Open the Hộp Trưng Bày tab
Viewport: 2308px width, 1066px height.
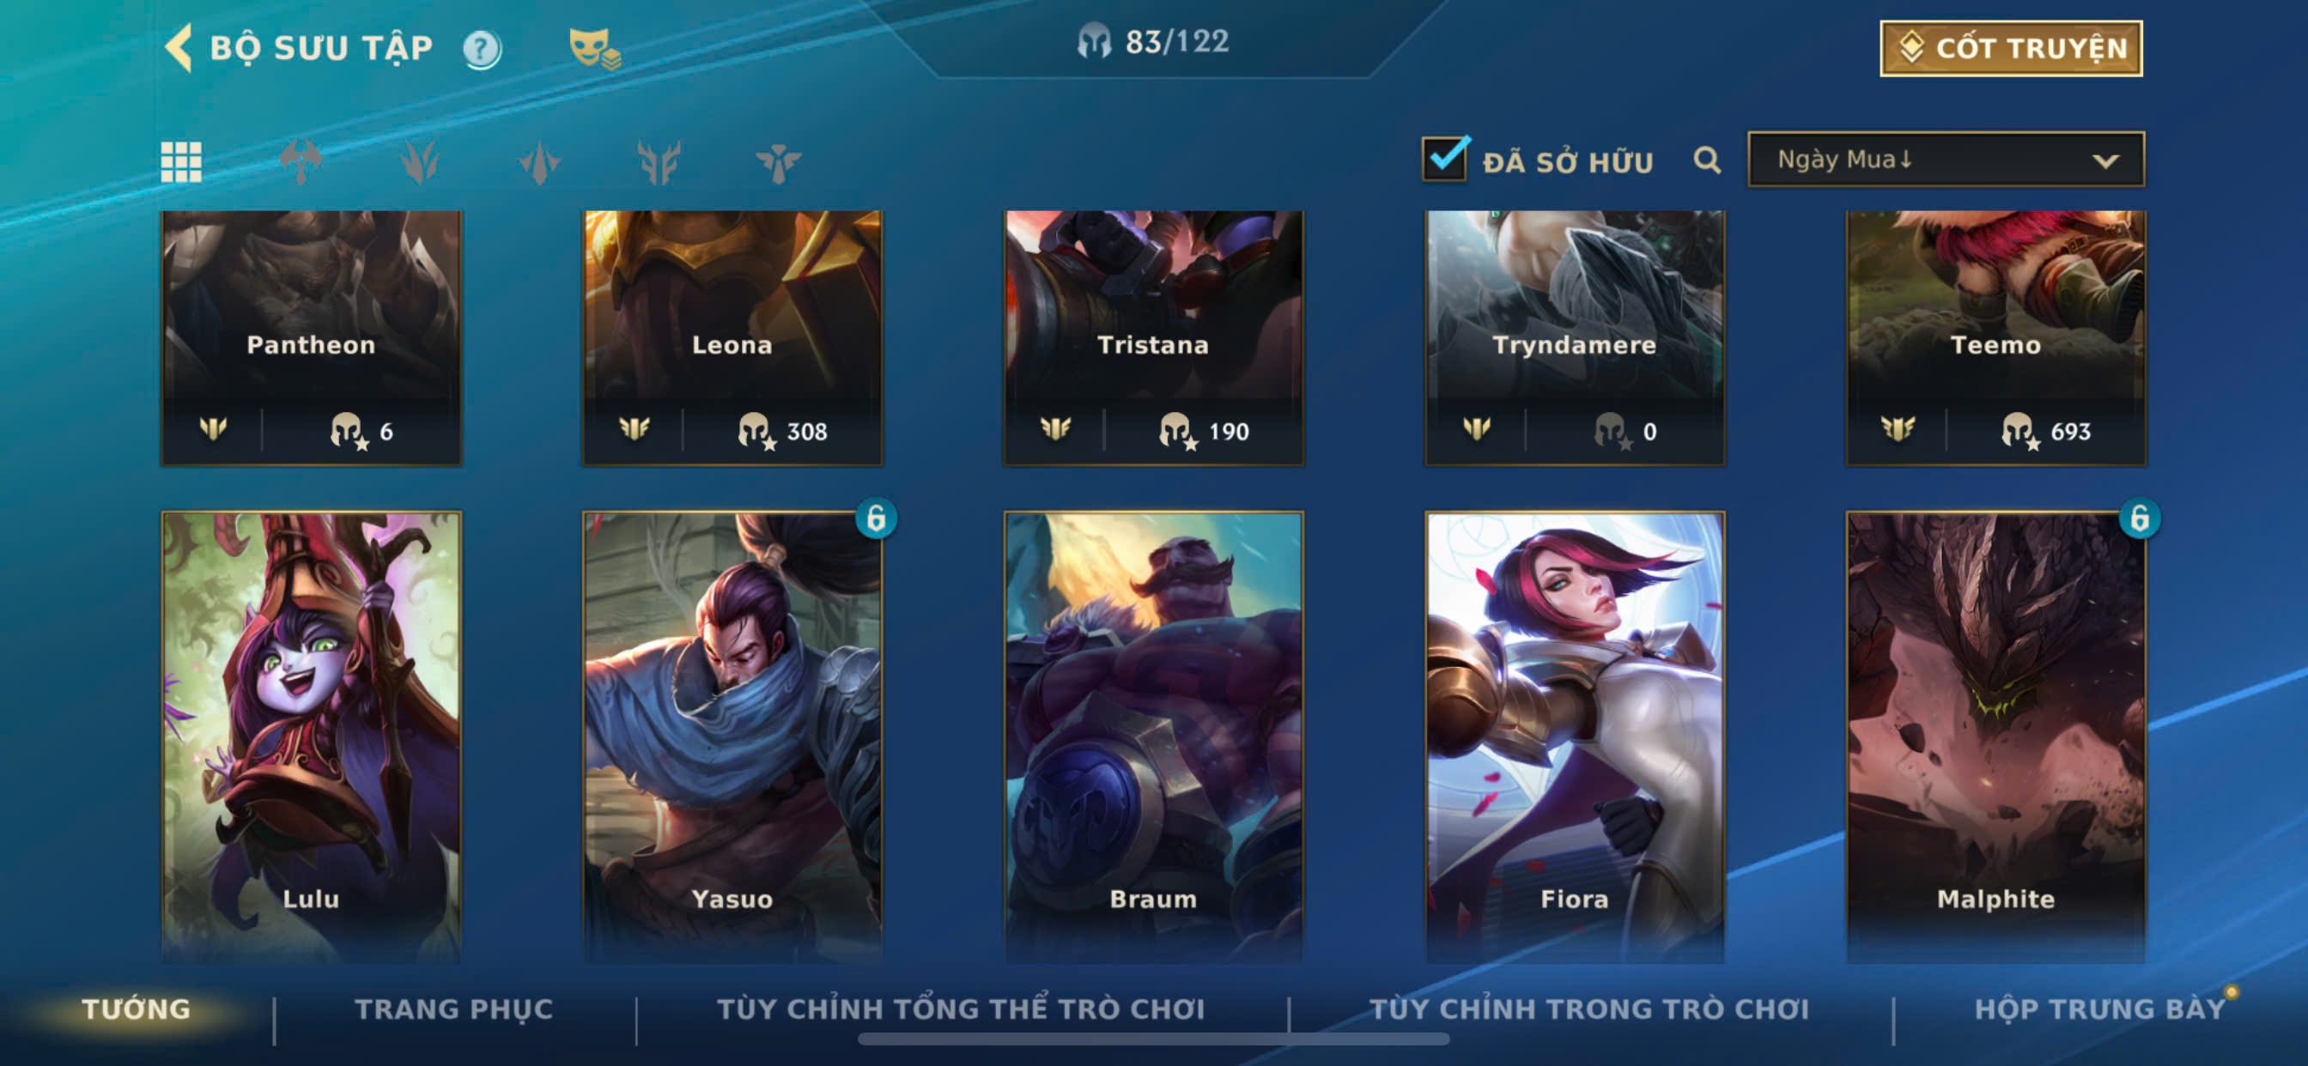tap(2100, 1008)
